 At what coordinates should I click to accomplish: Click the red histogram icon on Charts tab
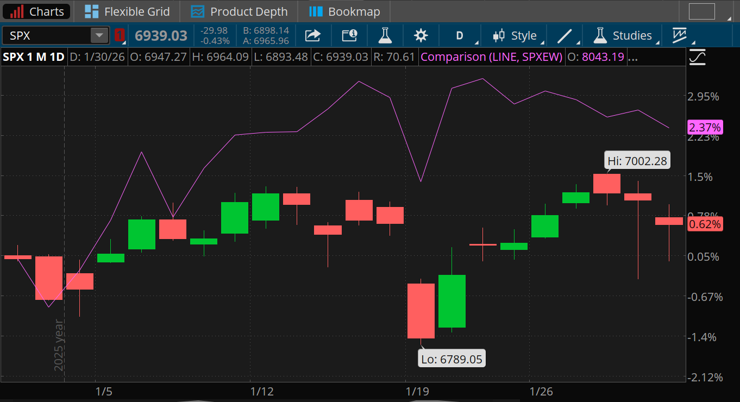16,11
